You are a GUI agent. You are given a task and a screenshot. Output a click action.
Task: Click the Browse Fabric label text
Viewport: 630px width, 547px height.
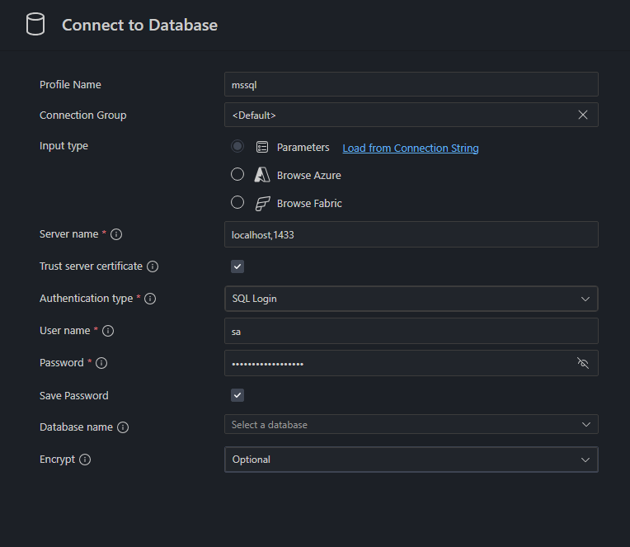tap(309, 203)
